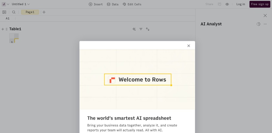The height and width of the screenshot is (133, 272).
Task: Close the Welcome to Rows dialog
Action: [x=189, y=46]
